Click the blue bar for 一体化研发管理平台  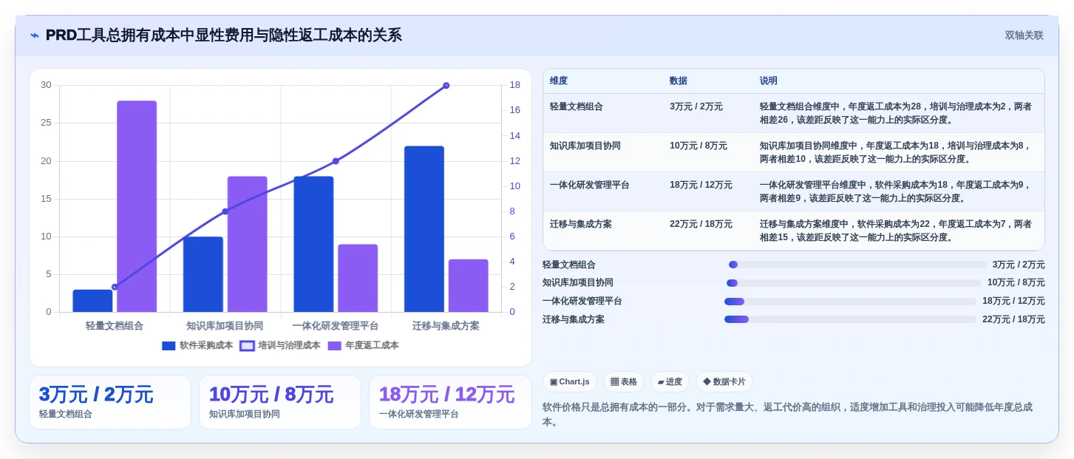[313, 244]
